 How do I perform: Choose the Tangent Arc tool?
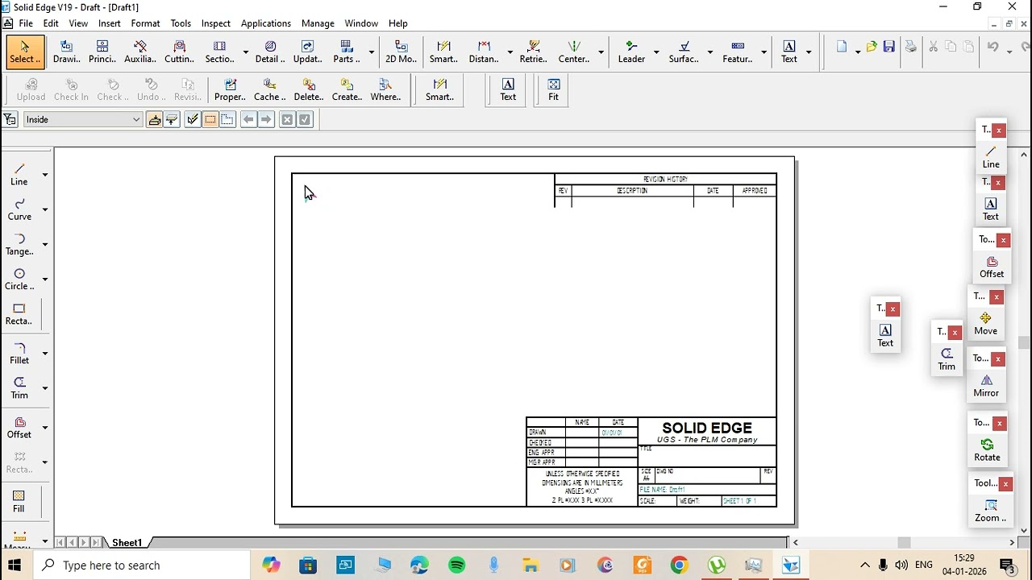[x=19, y=244]
